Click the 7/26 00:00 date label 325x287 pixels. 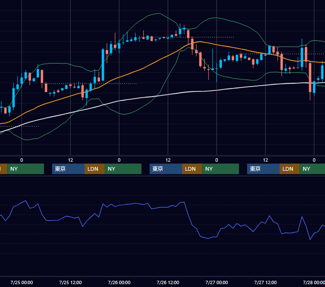coord(119,282)
